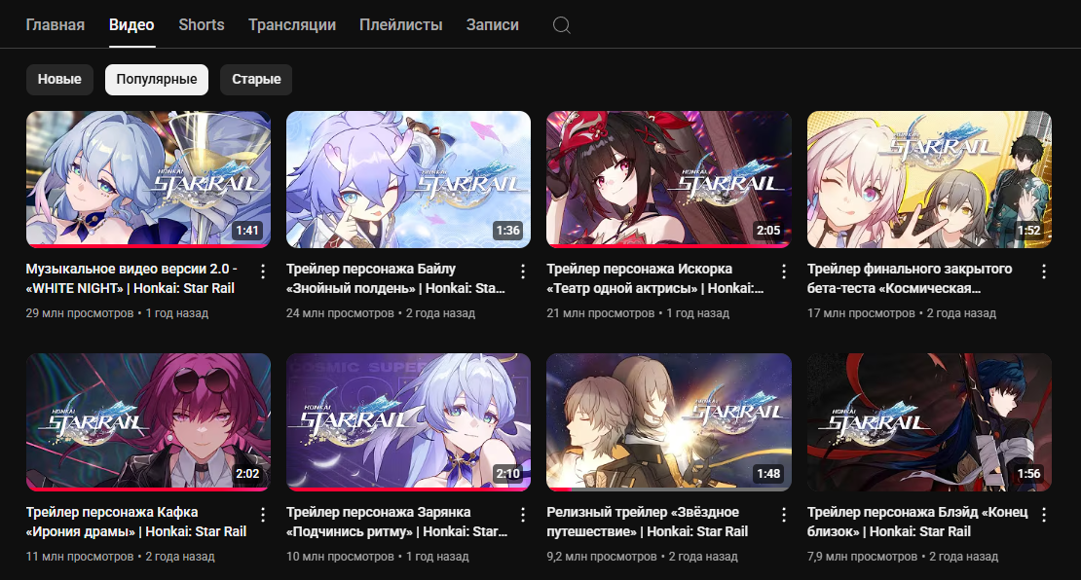Click the 1:48 duration badge

click(x=768, y=473)
